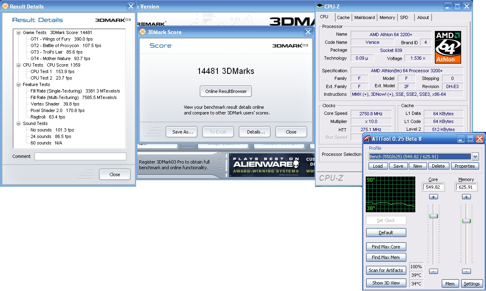
Task: Select Pixel Shader 2.0 result row
Action: pyautogui.click(x=57, y=110)
